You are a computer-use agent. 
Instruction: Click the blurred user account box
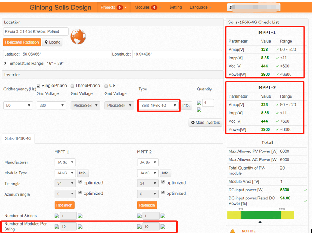(254, 8)
